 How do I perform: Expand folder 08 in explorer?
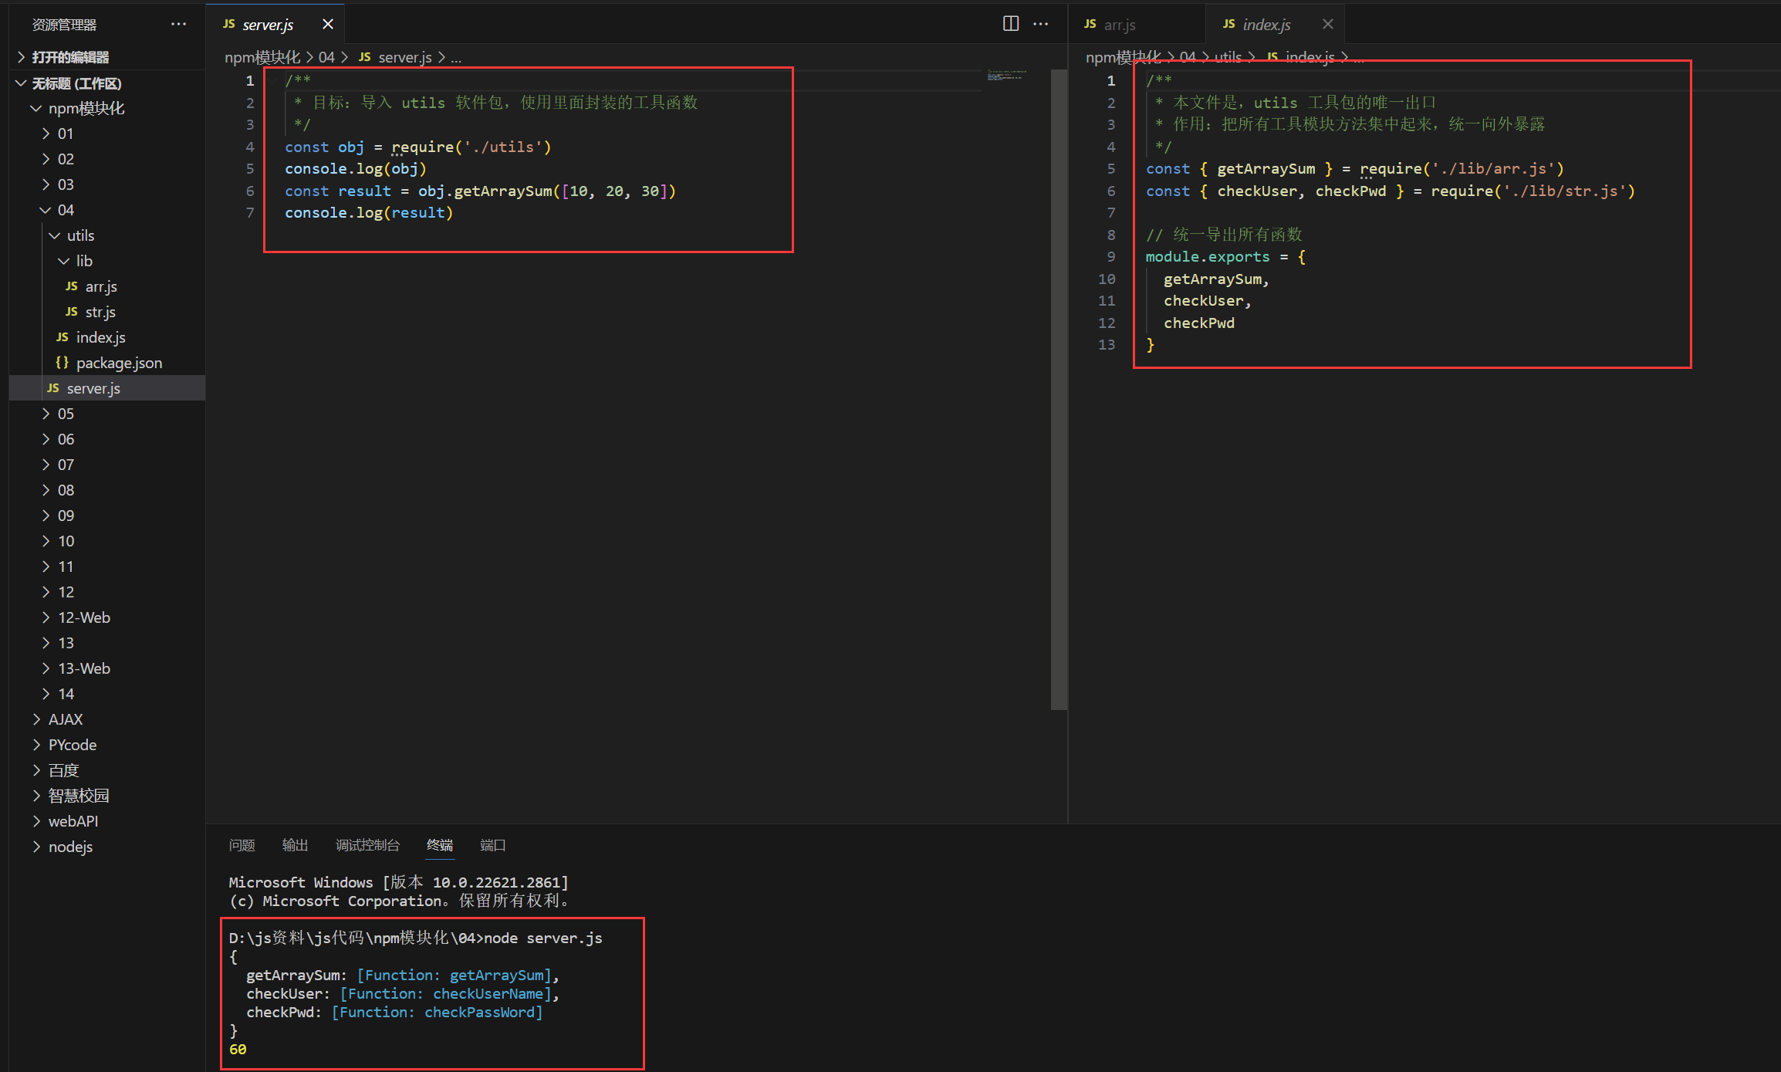[107, 490]
